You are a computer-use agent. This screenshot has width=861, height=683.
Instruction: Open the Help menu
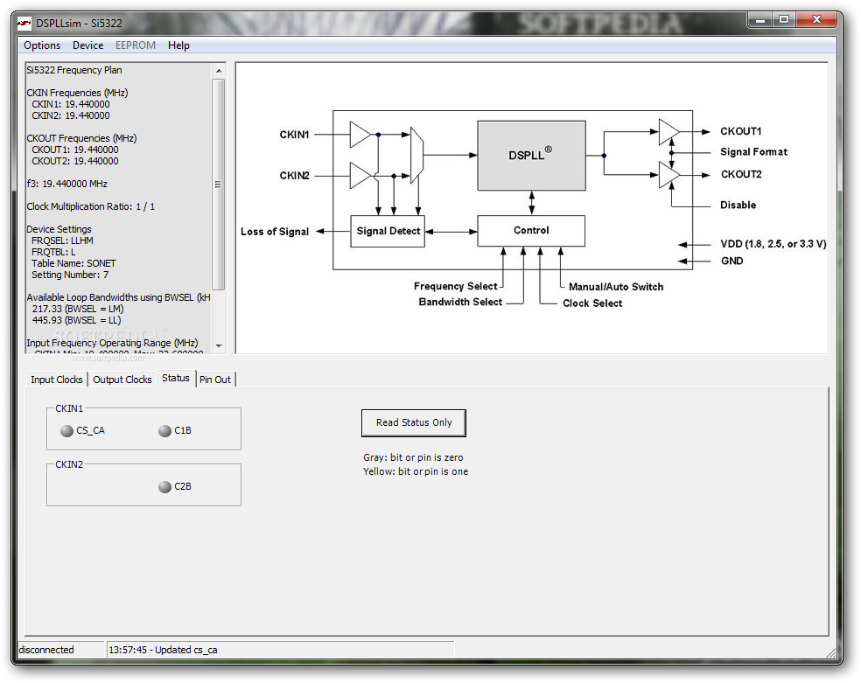(178, 45)
